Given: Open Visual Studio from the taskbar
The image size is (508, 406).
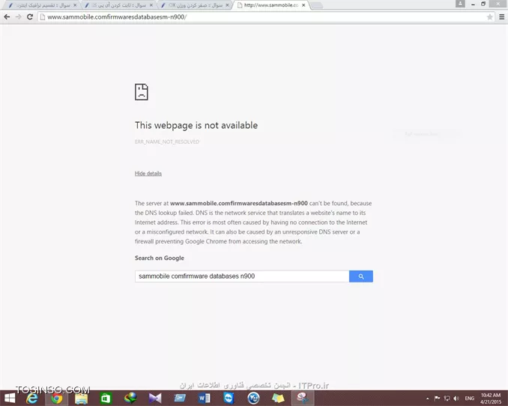Looking at the screenshot, I should [x=155, y=398].
